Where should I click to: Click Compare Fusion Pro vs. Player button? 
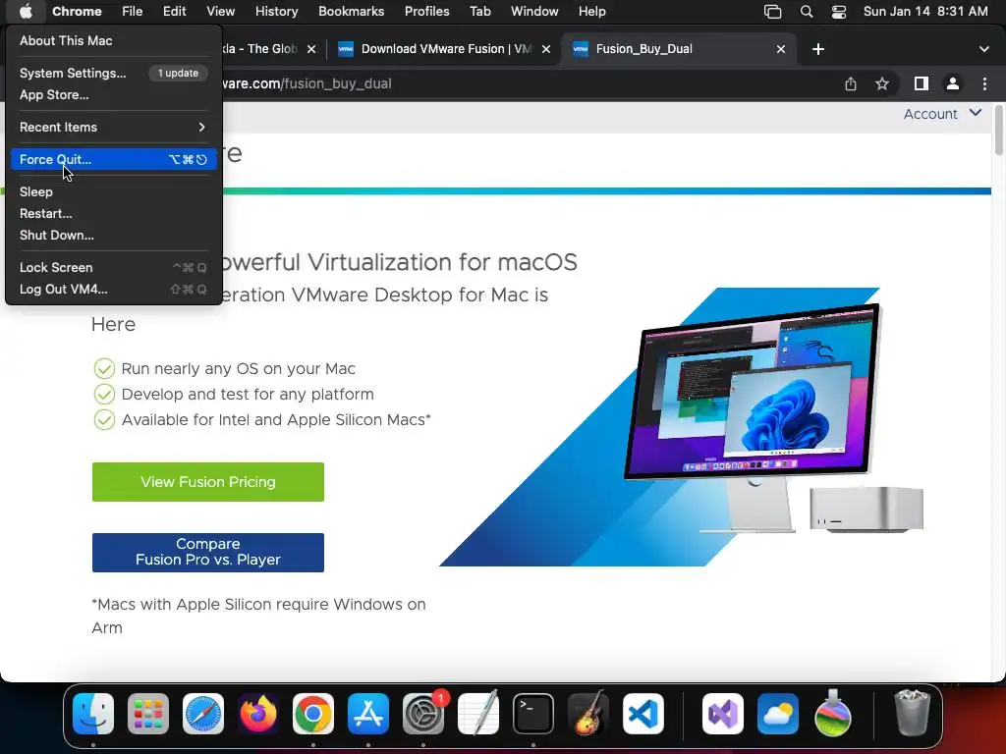click(208, 553)
